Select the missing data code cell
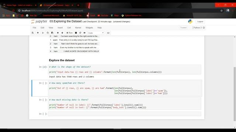Image resolution: width=236 pixels, height=132 pixels. 125,103
